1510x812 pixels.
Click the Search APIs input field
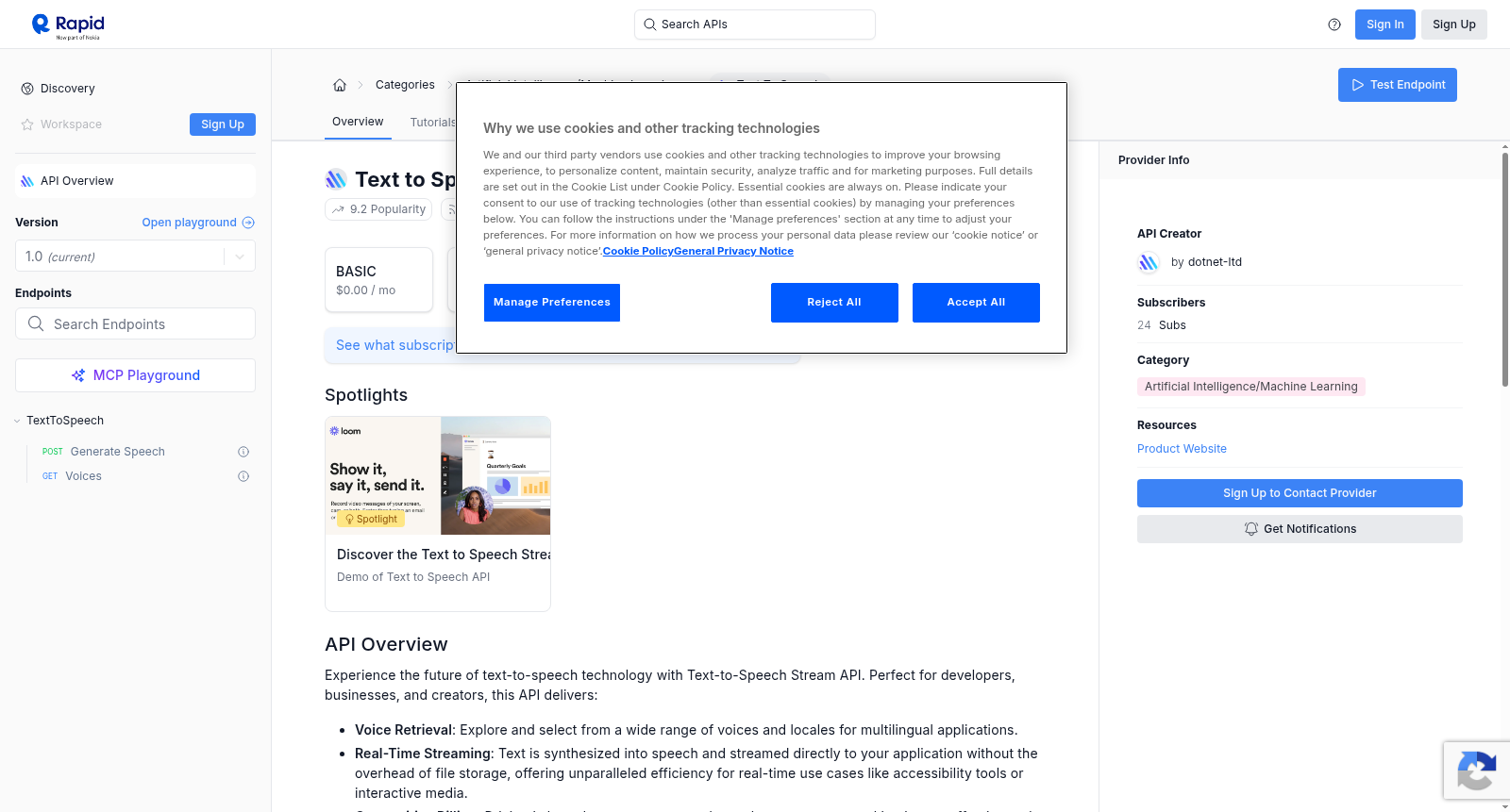coord(755,25)
